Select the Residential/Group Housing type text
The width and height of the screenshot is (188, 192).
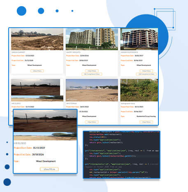(146, 116)
